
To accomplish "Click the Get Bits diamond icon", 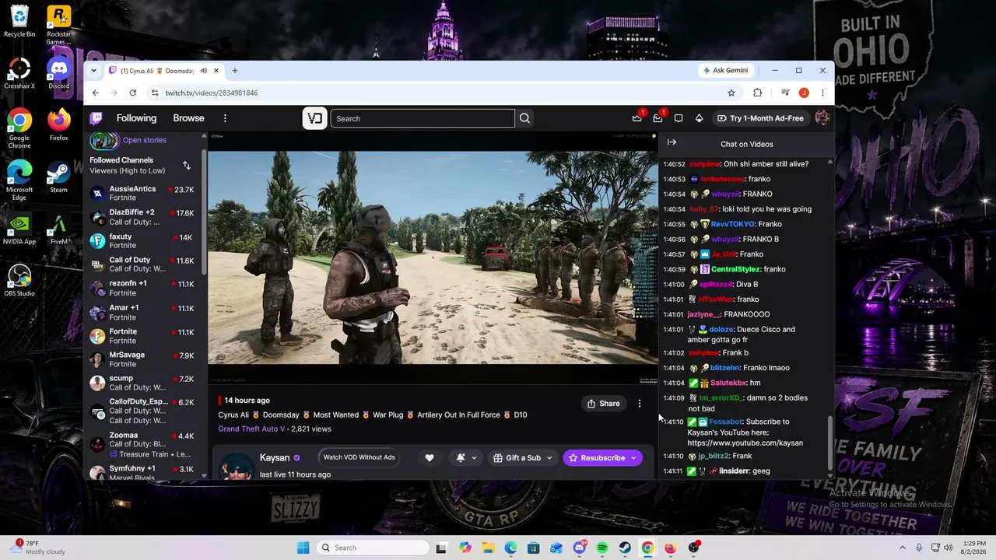I will (699, 118).
